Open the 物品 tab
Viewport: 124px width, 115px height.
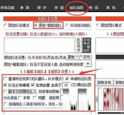[94, 8]
